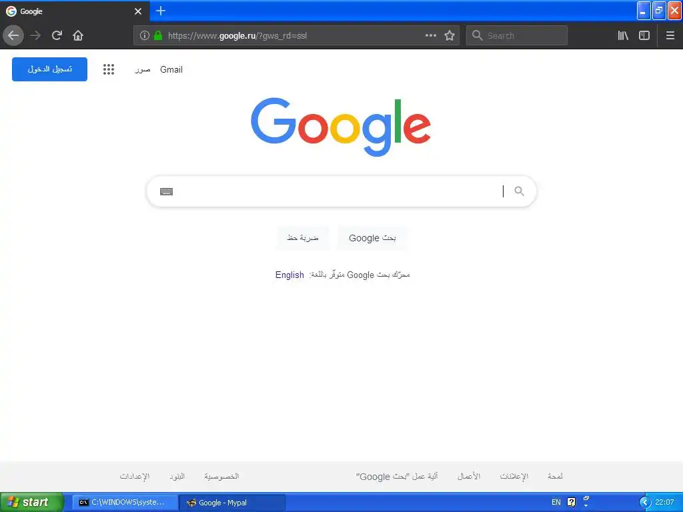This screenshot has width=683, height=512.
Task: Click the browser back arrow button
Action: 13,35
